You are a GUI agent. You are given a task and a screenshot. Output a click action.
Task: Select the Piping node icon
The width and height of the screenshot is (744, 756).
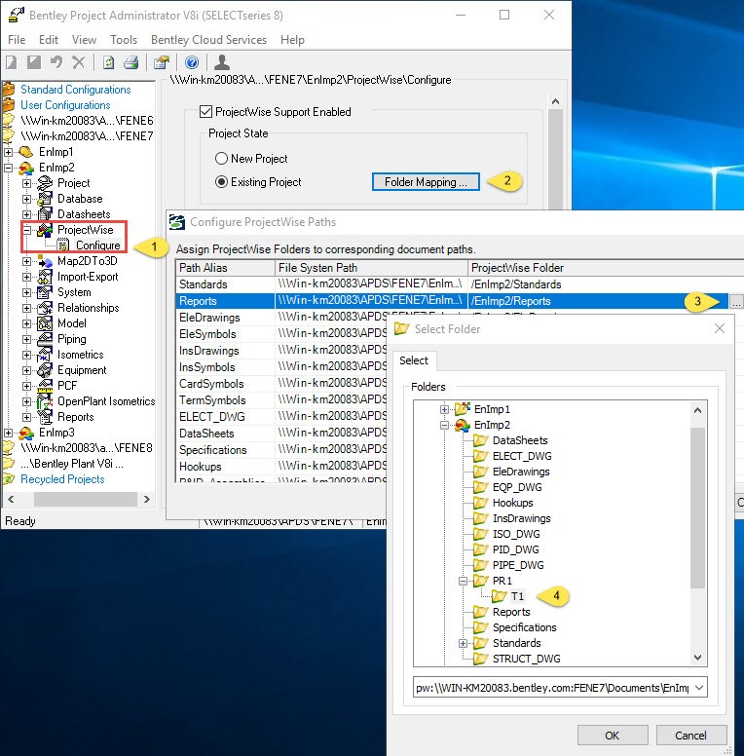(45, 339)
